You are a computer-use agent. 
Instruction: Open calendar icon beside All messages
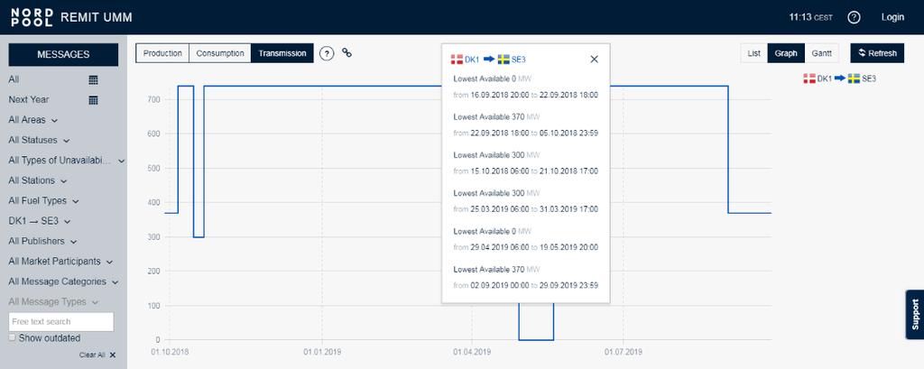93,79
